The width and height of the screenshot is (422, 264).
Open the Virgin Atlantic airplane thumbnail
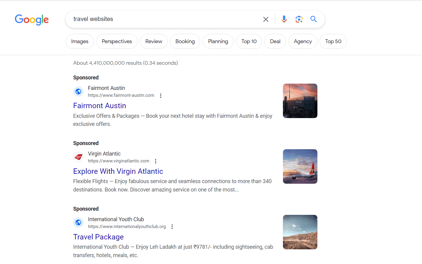tap(300, 166)
